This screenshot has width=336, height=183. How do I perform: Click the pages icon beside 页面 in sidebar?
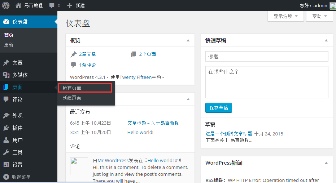pyautogui.click(x=6, y=87)
